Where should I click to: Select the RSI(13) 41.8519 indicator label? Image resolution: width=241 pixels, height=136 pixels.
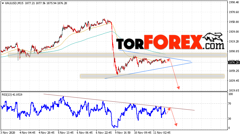12,95
